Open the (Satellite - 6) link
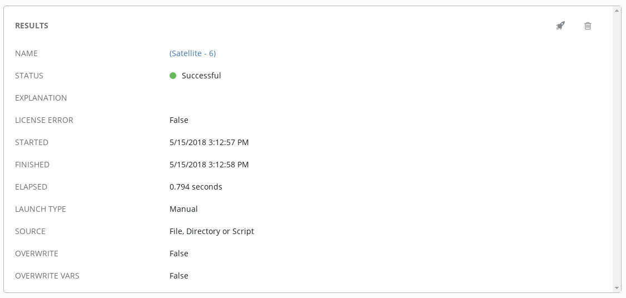The width and height of the screenshot is (626, 298). 192,53
